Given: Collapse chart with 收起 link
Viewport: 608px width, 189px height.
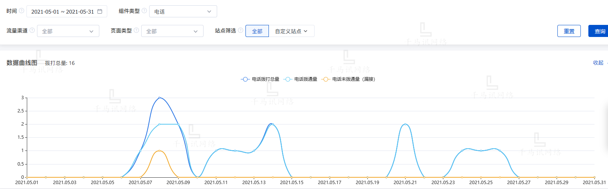Looking at the screenshot, I should tap(598, 63).
